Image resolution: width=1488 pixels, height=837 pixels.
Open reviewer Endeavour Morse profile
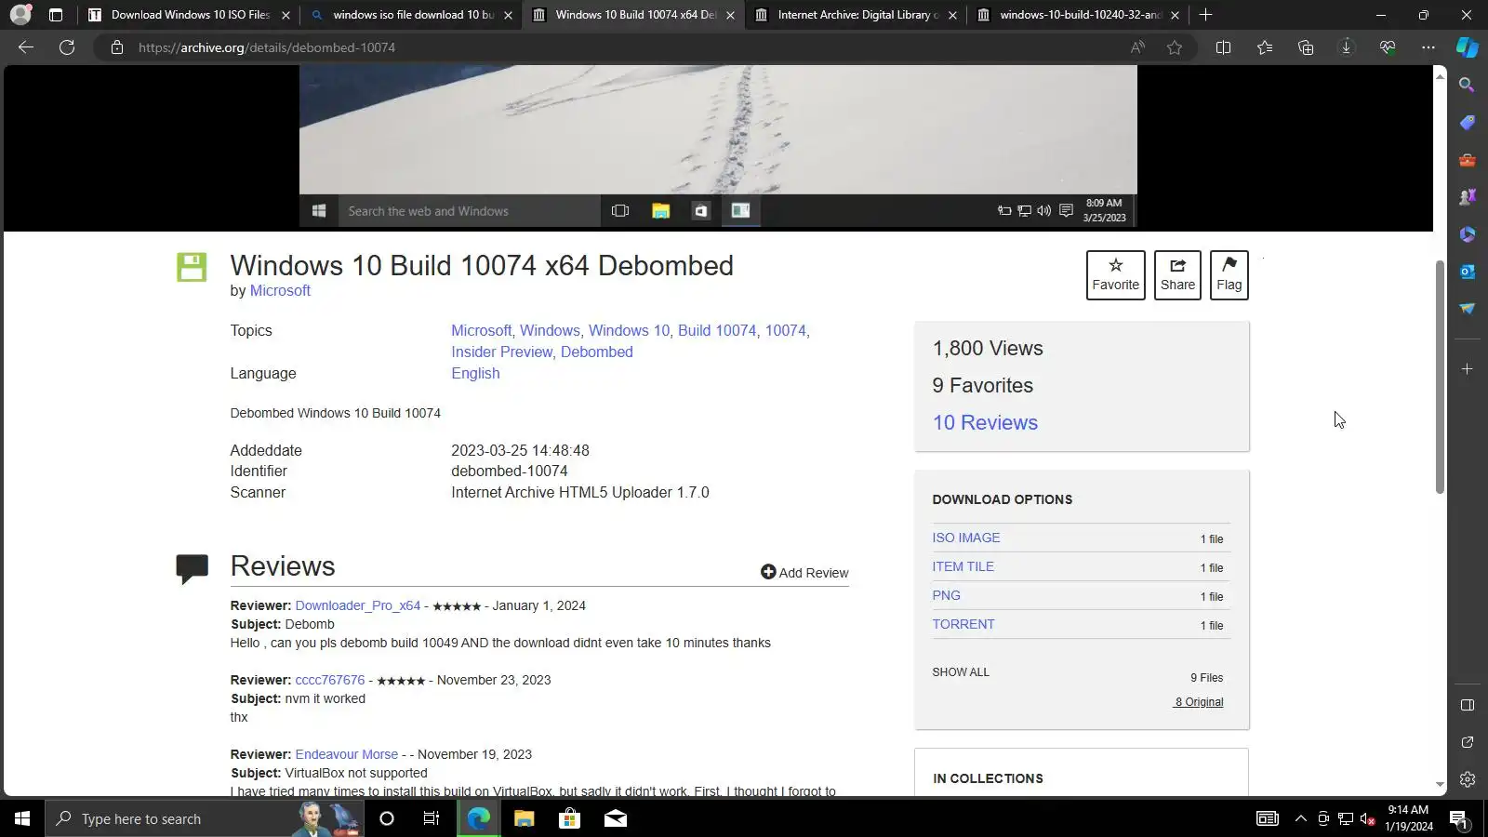tap(347, 755)
